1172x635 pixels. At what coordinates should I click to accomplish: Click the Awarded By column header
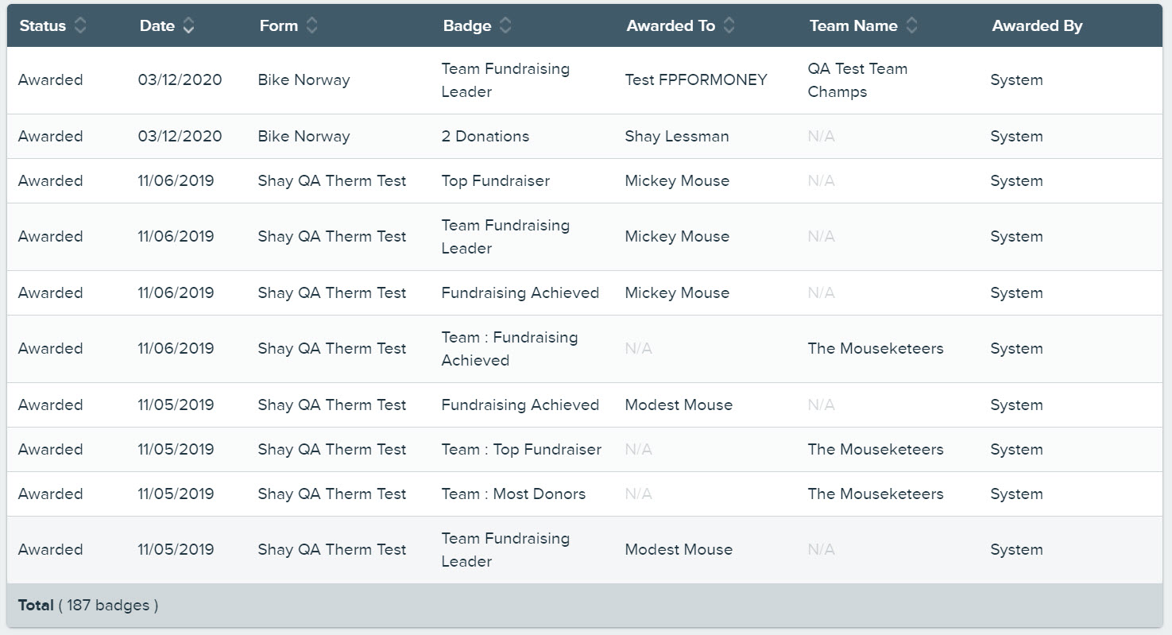point(1037,25)
